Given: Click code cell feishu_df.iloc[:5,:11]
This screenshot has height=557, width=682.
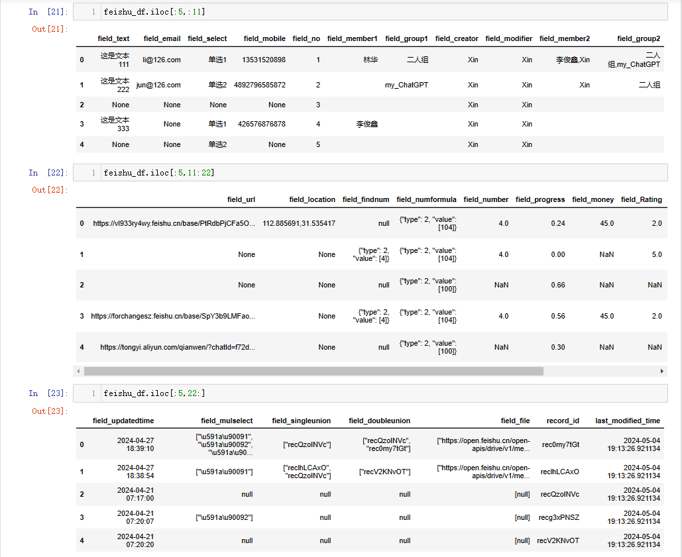Looking at the screenshot, I should 370,12.
